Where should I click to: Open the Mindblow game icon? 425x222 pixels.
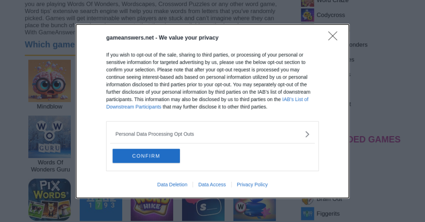(49, 81)
